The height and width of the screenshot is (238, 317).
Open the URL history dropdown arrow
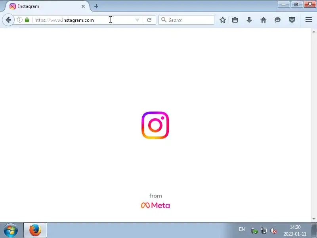[x=137, y=20]
